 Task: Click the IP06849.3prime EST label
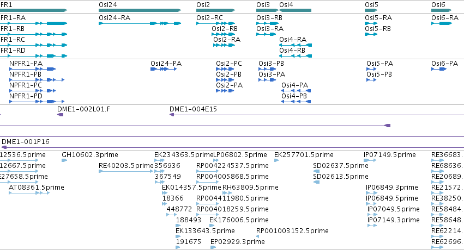392,187
